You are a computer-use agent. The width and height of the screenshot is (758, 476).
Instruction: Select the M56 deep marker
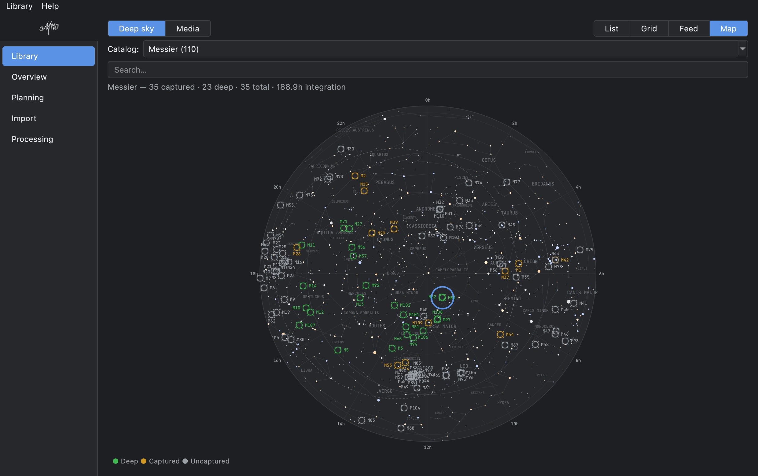(352, 247)
